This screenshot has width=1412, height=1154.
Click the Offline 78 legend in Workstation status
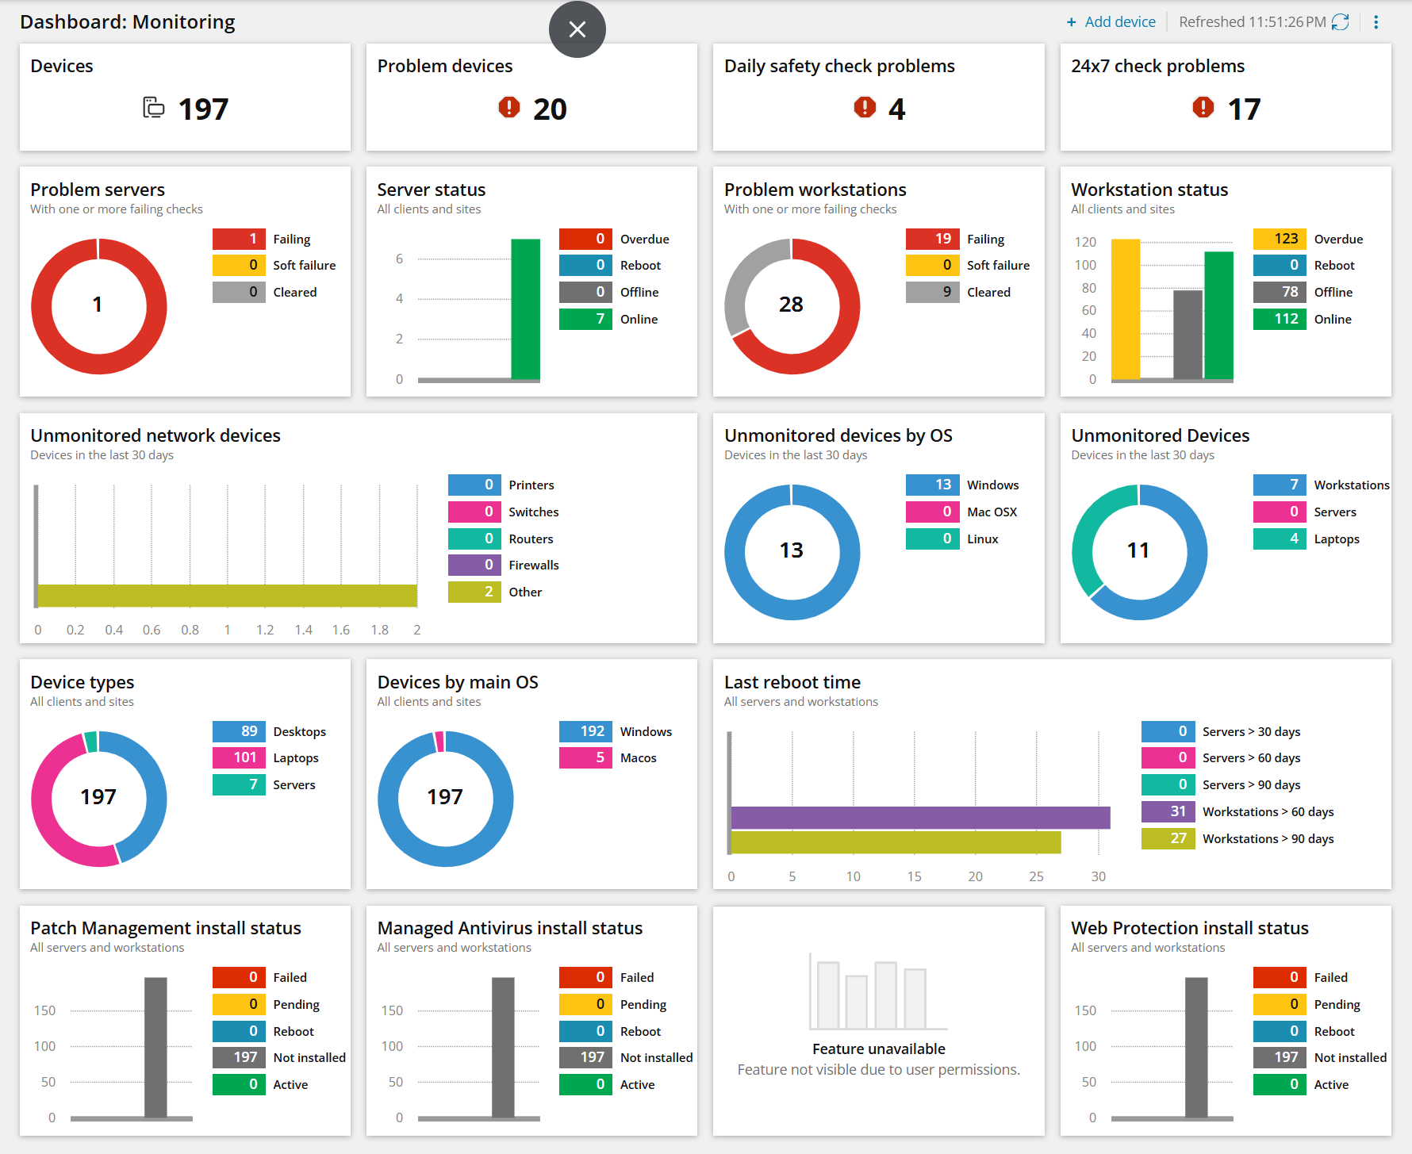pyautogui.click(x=1303, y=292)
